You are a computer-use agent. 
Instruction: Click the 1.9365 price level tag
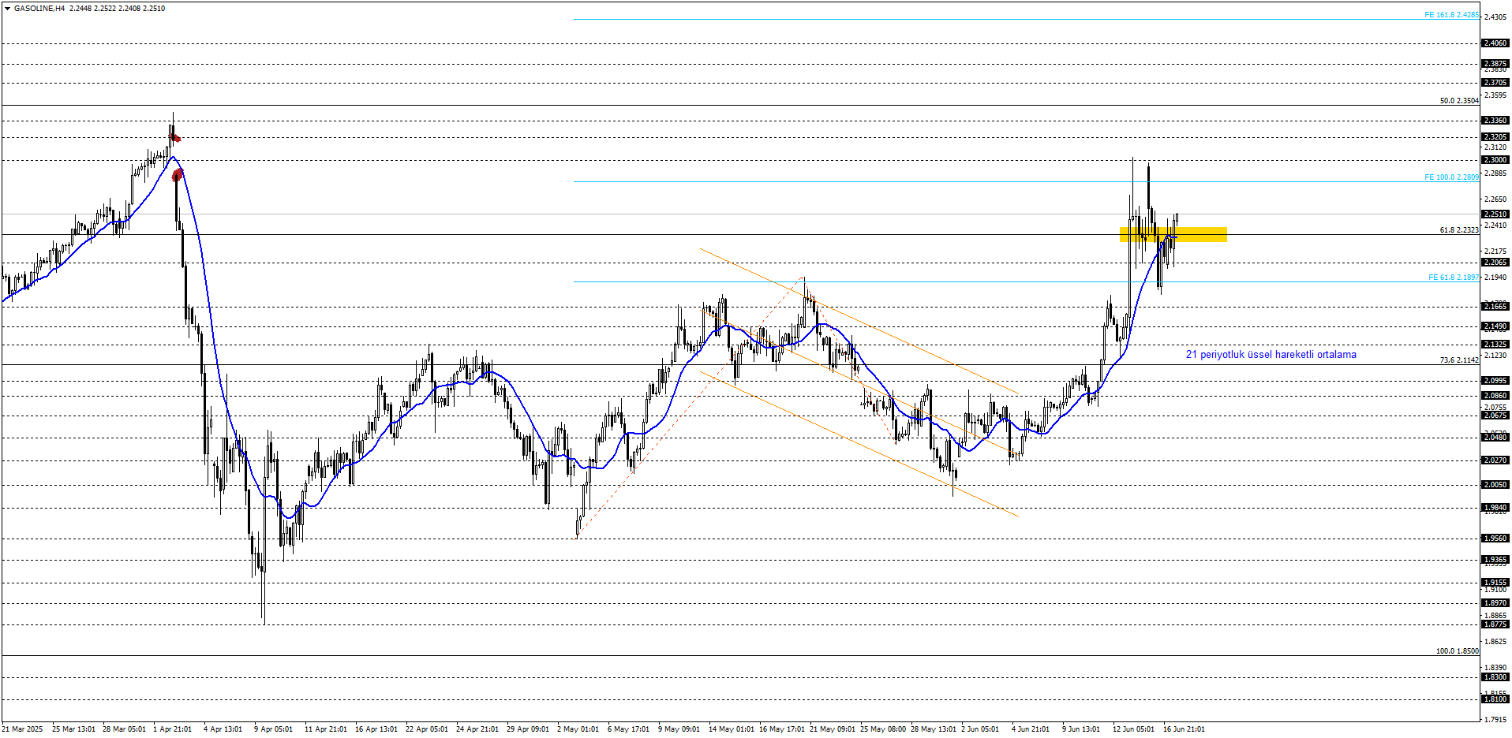[x=1495, y=560]
